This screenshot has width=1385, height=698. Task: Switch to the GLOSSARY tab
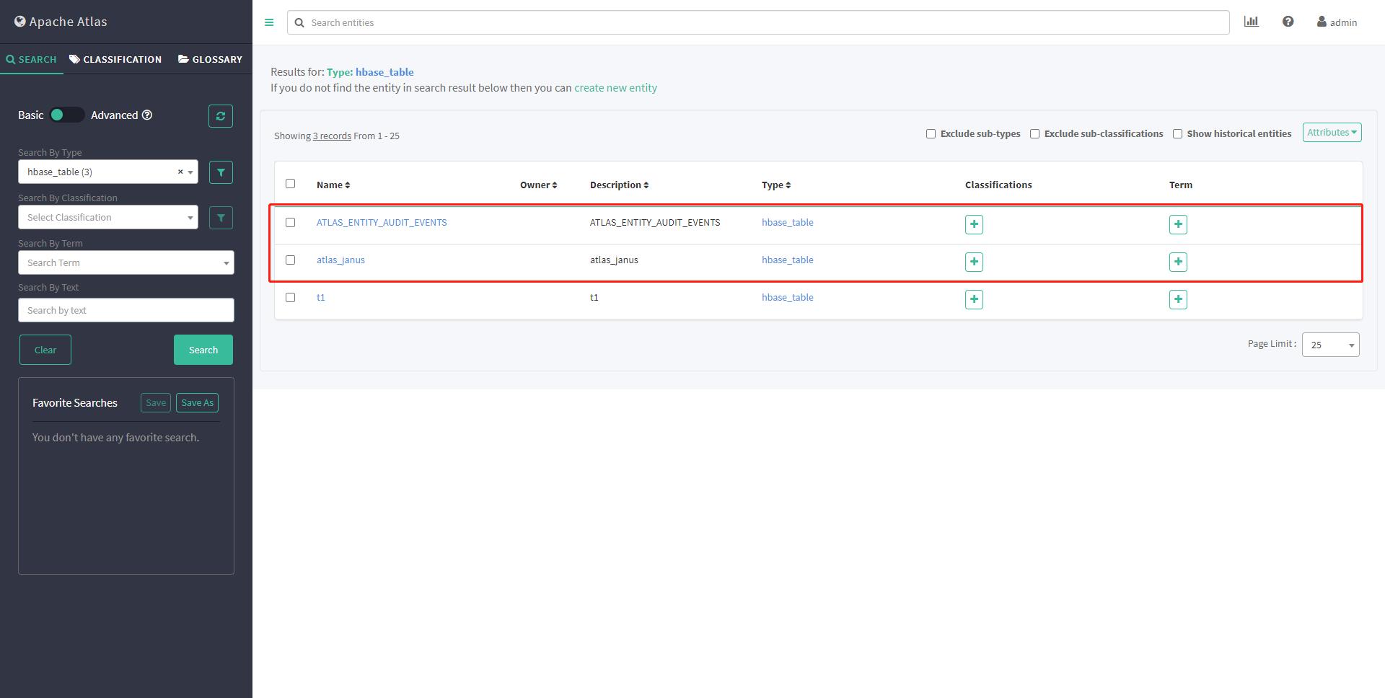[x=210, y=59]
